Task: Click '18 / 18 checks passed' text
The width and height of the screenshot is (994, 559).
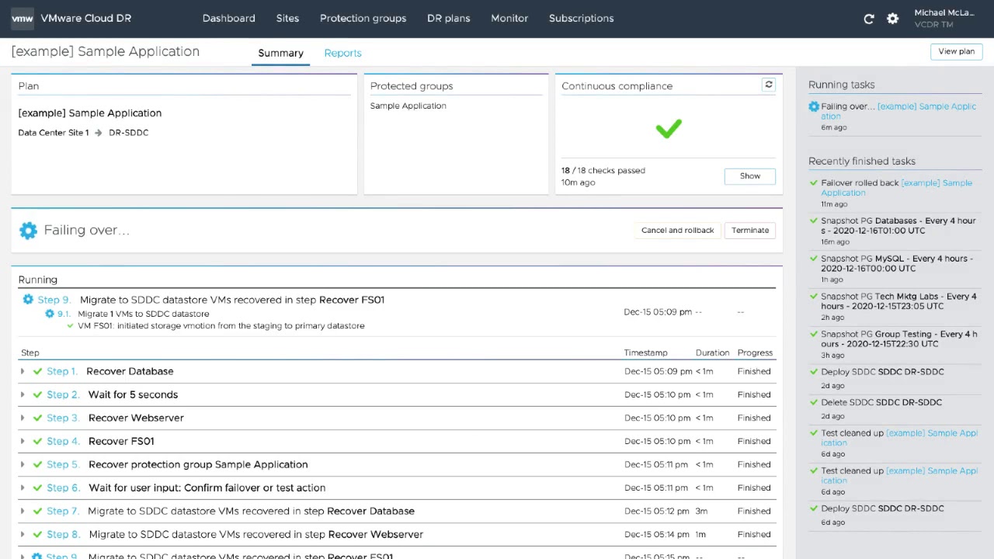Action: click(x=603, y=171)
